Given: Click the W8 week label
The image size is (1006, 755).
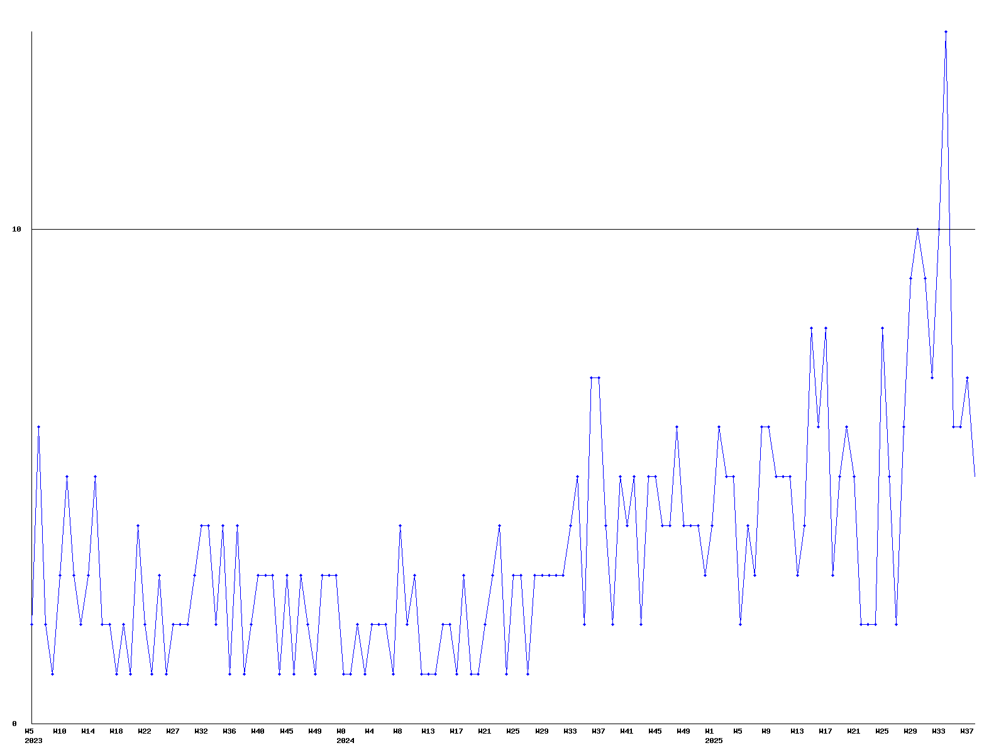Looking at the screenshot, I should point(398,731).
